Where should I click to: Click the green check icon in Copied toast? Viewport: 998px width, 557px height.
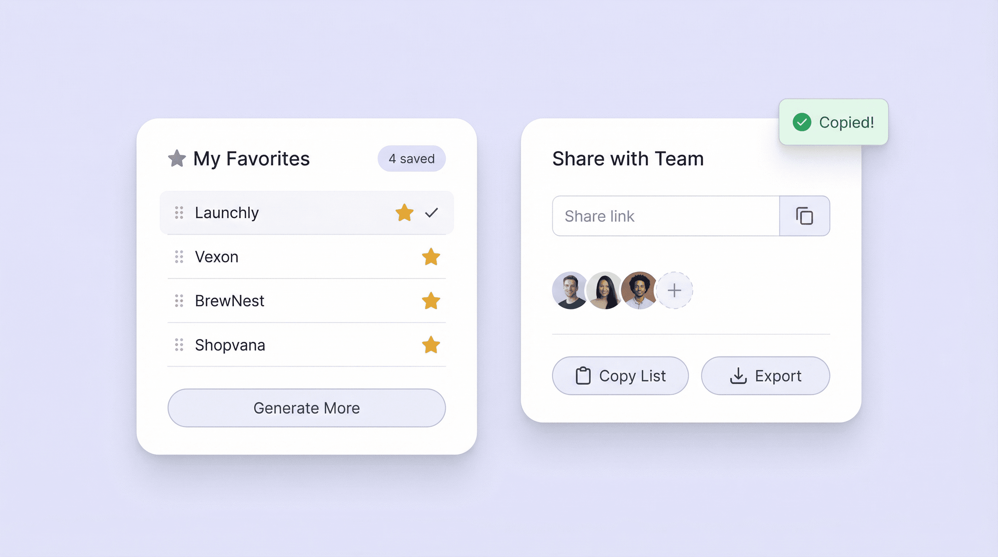click(801, 123)
